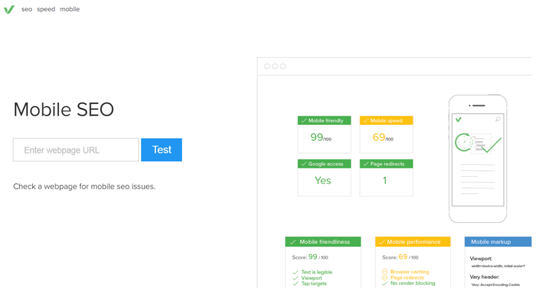The image size is (546, 290).
Task: Click the magnifier icon on phone screen
Action: (x=498, y=120)
